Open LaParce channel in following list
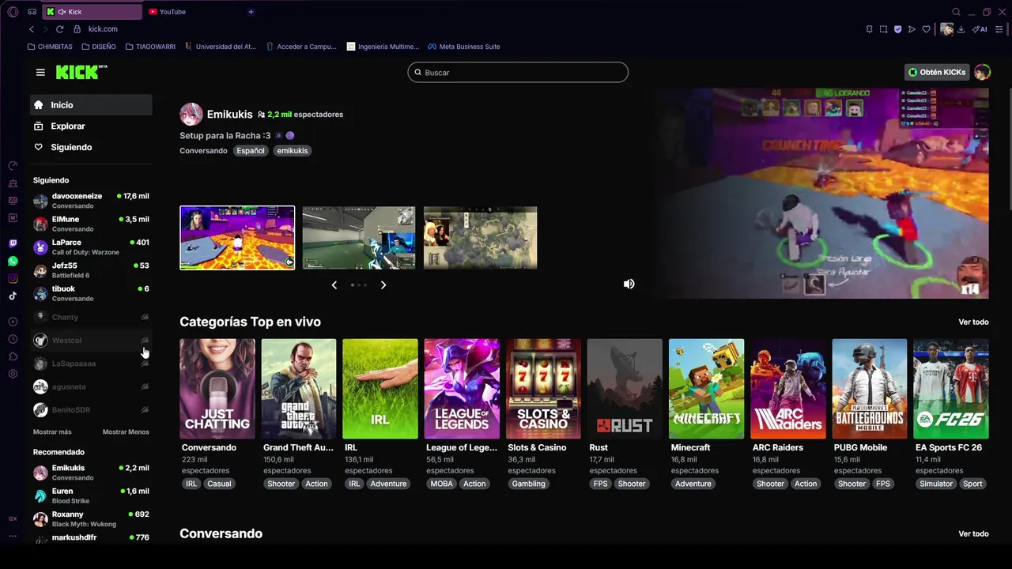The image size is (1012, 569). coord(91,247)
